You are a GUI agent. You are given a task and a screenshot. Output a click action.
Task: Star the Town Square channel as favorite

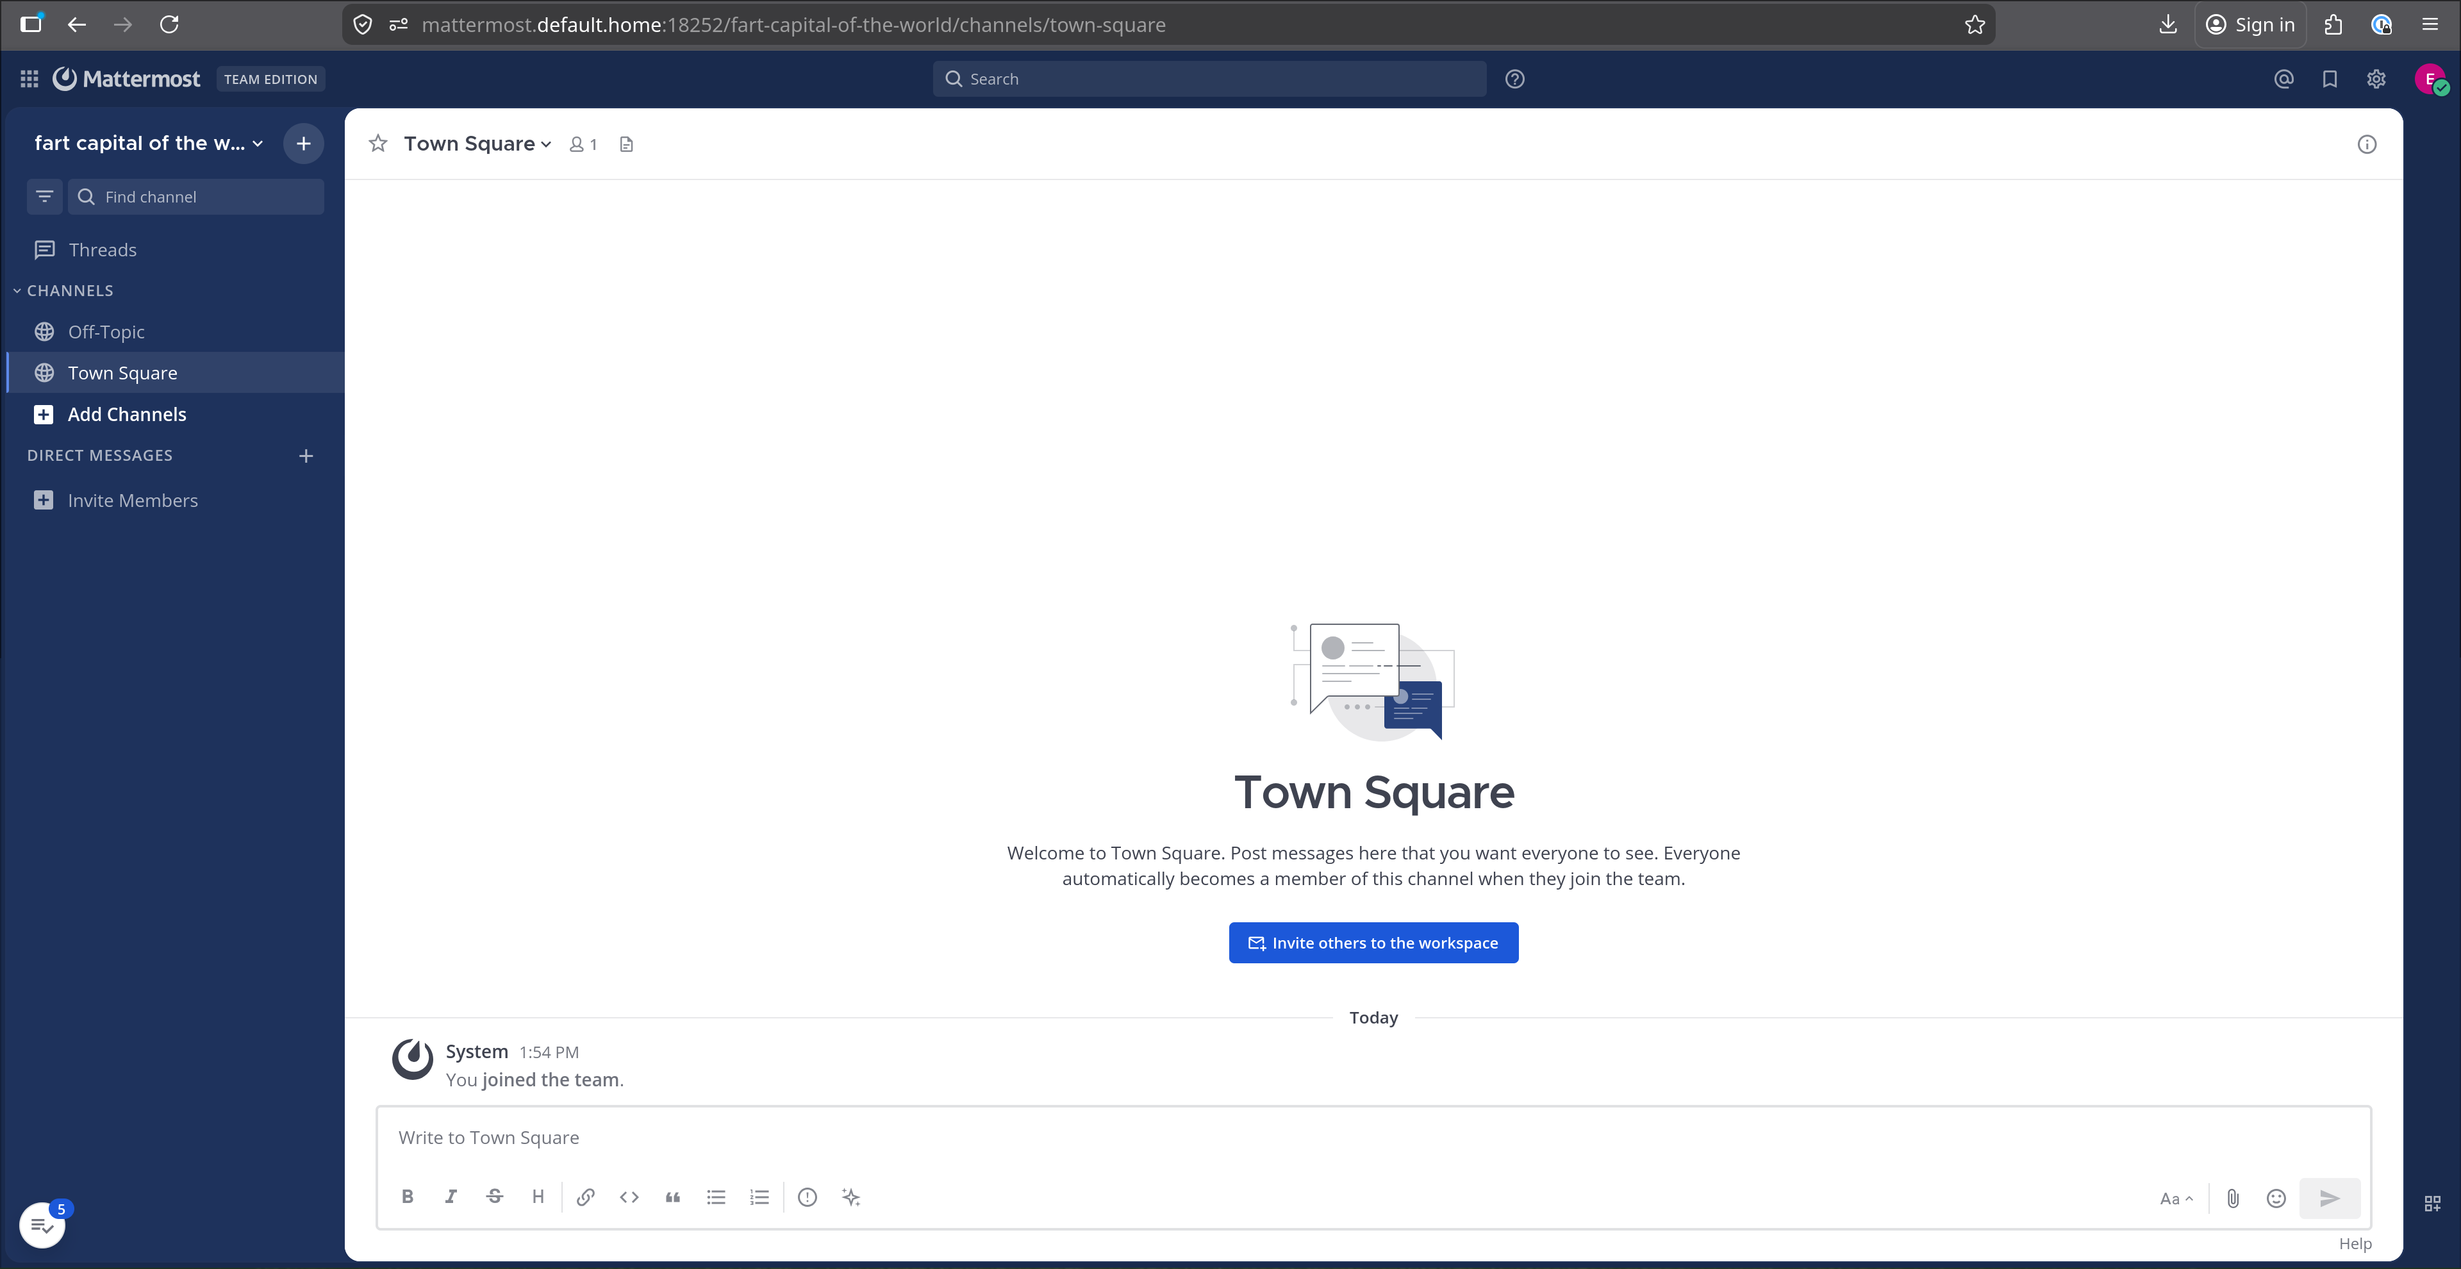[378, 144]
